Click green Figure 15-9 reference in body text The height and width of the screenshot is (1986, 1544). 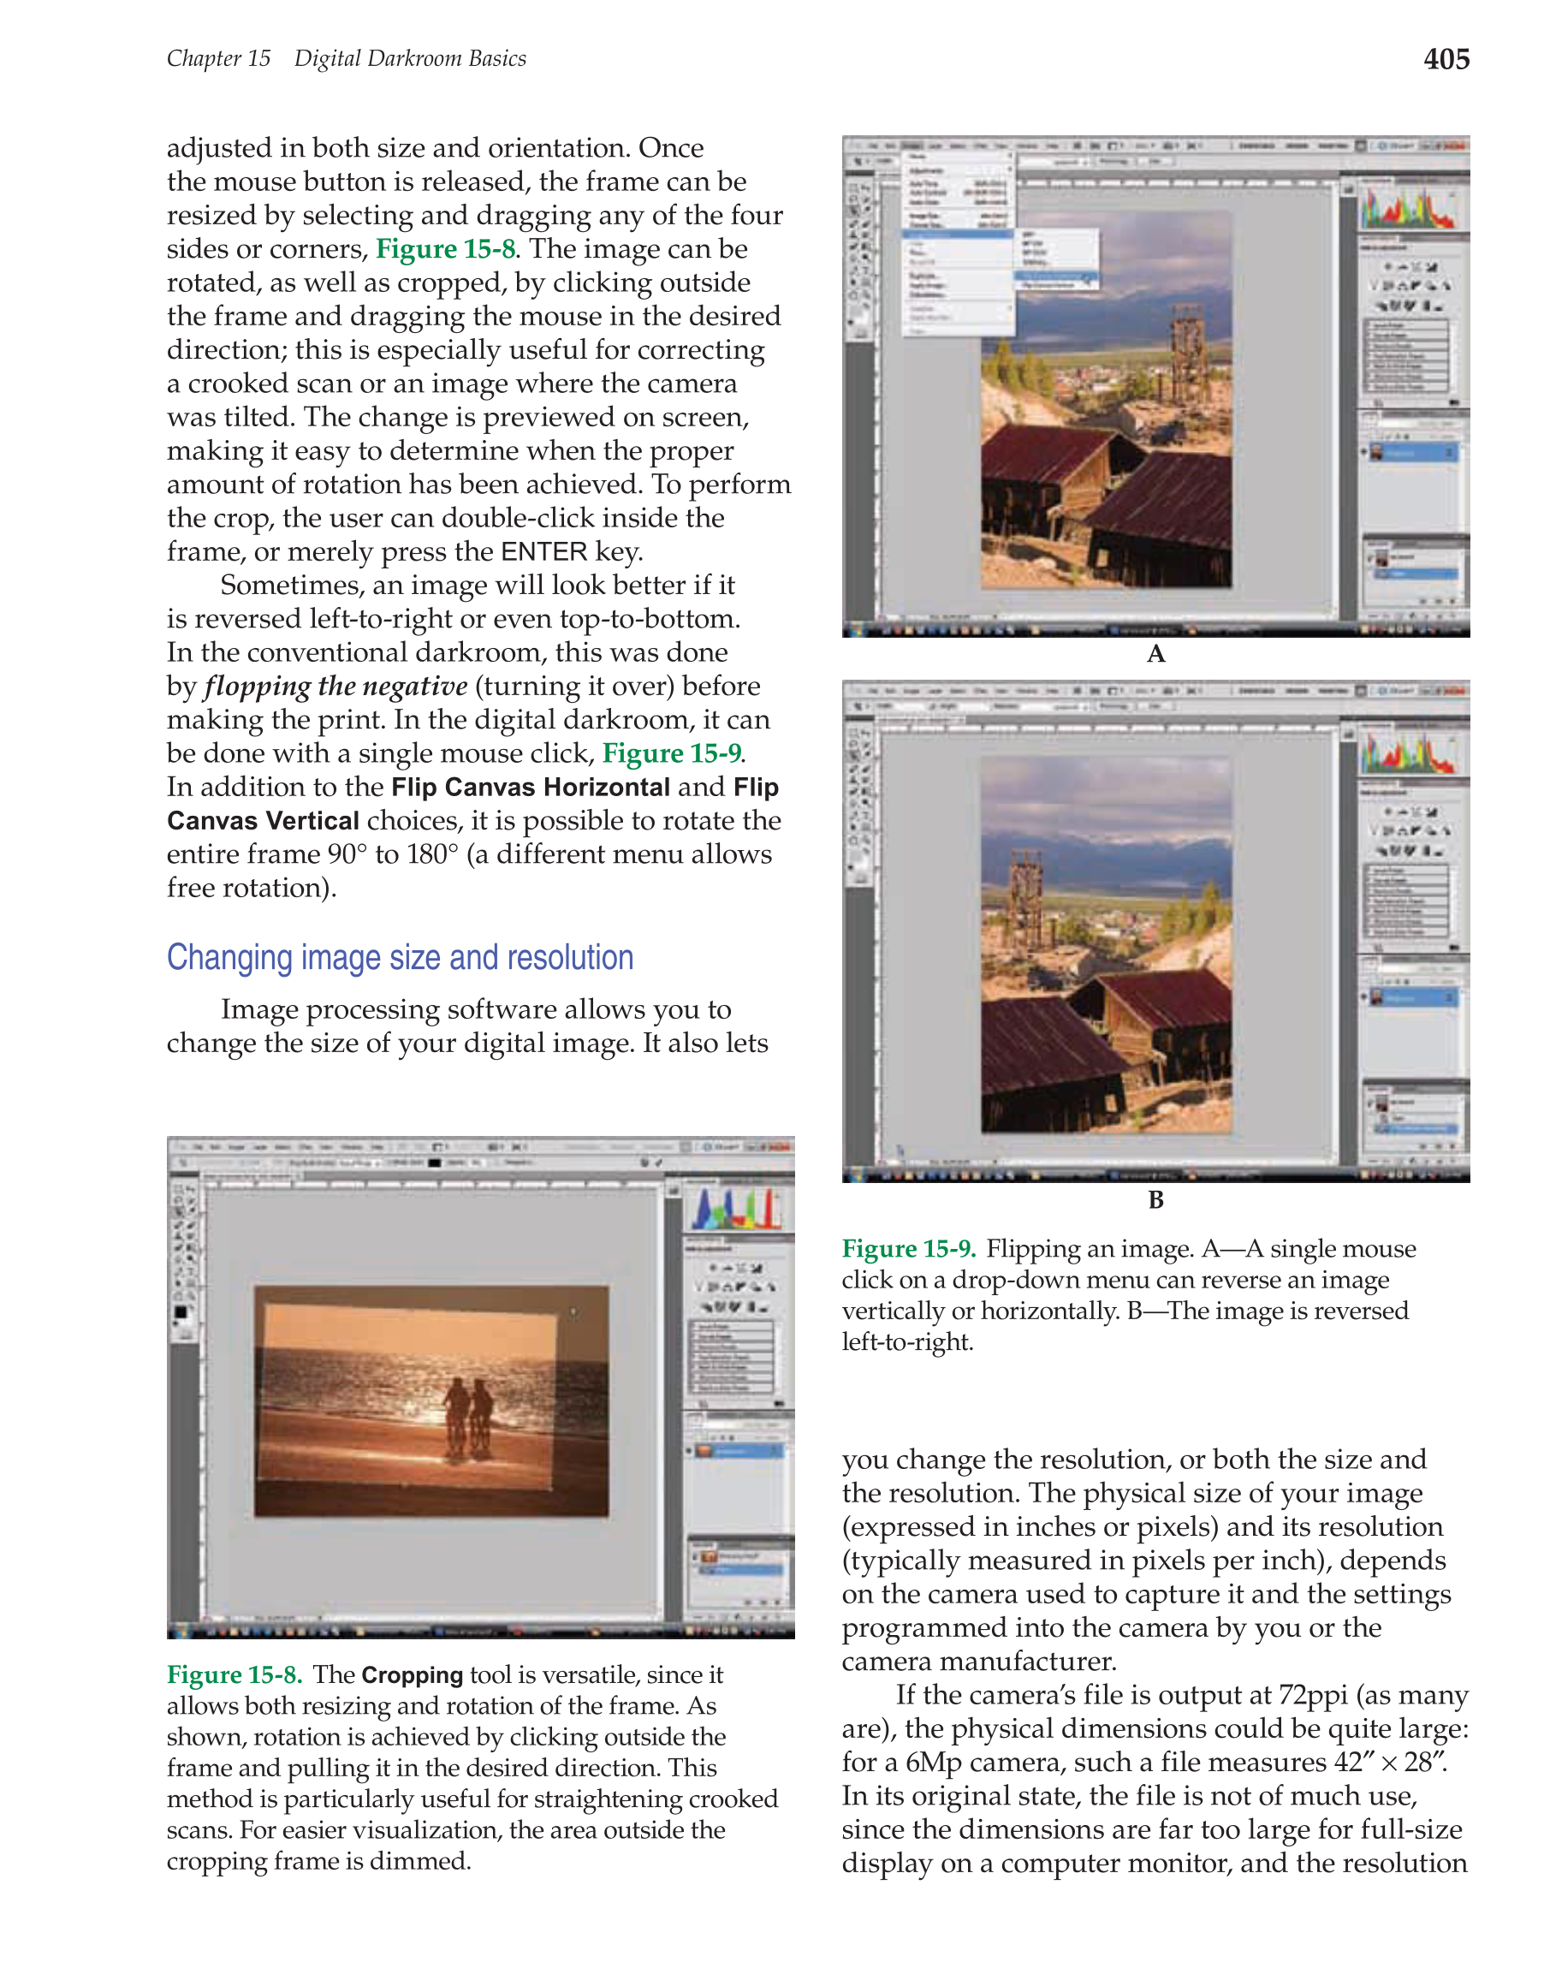tap(671, 753)
